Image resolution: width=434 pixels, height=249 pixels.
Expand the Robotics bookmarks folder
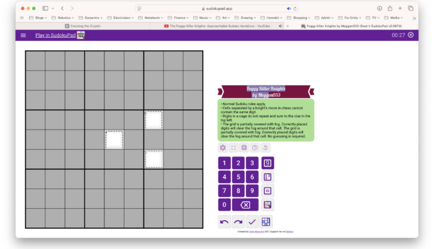point(62,18)
